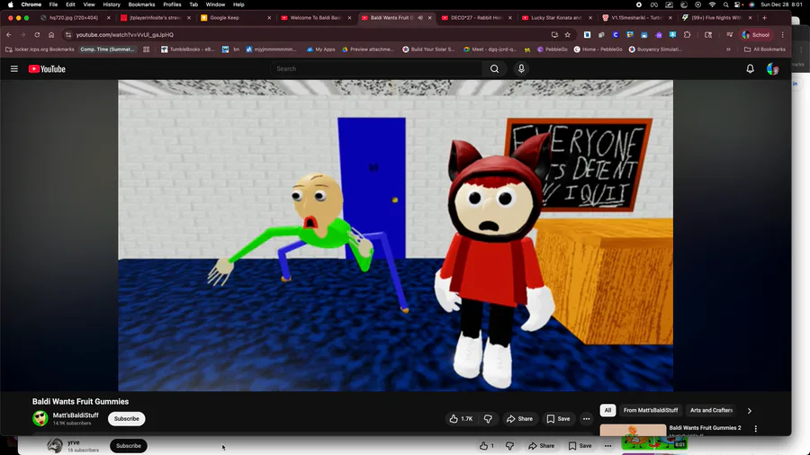Go forward in Chrome

pyautogui.click(x=22, y=34)
